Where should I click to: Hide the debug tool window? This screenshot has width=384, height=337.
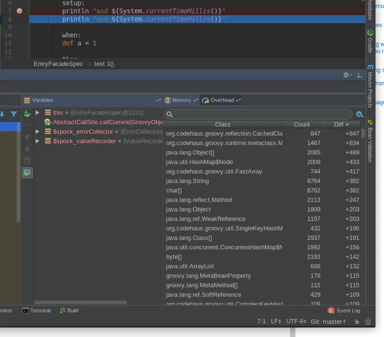click(x=359, y=75)
